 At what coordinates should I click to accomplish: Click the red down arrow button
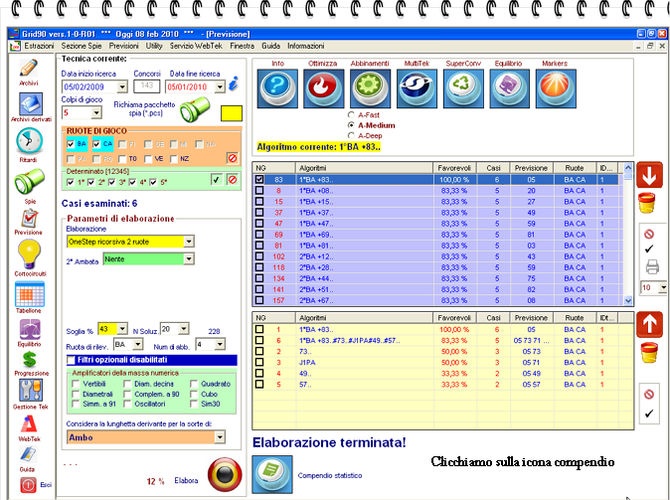[x=649, y=175]
